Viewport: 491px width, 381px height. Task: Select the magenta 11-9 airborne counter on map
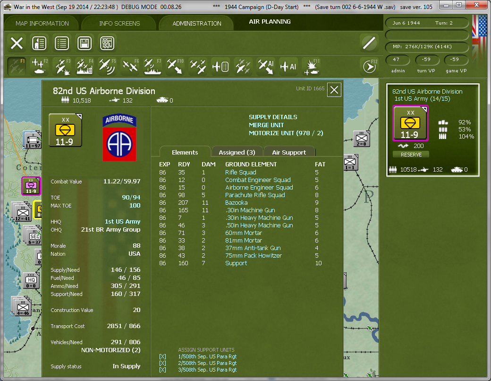tap(31, 186)
